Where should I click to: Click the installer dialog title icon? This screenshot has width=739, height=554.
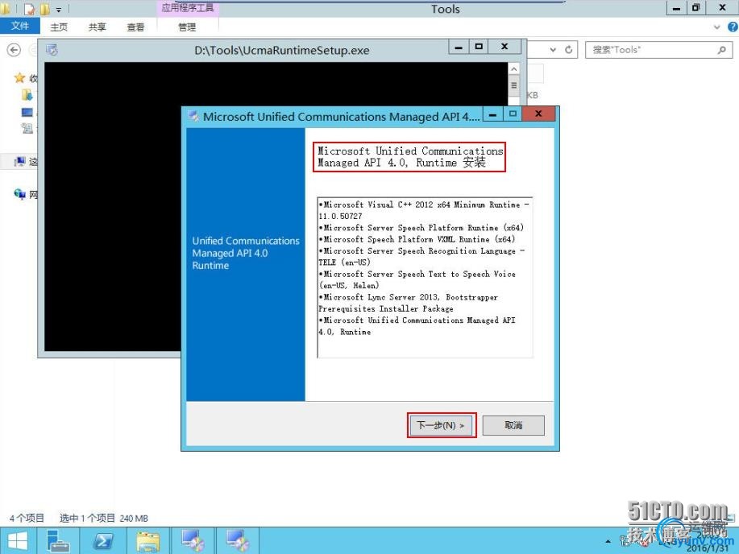(193, 116)
